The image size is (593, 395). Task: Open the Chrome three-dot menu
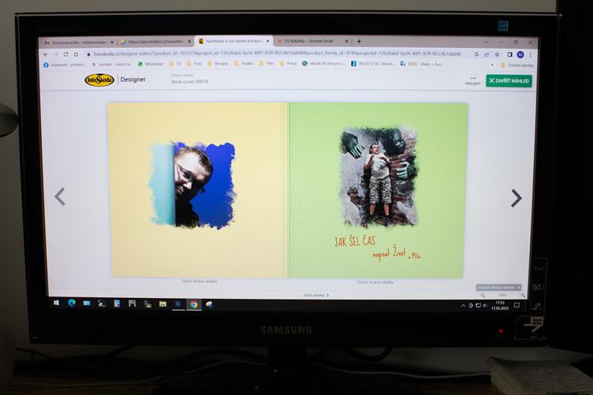click(x=531, y=55)
